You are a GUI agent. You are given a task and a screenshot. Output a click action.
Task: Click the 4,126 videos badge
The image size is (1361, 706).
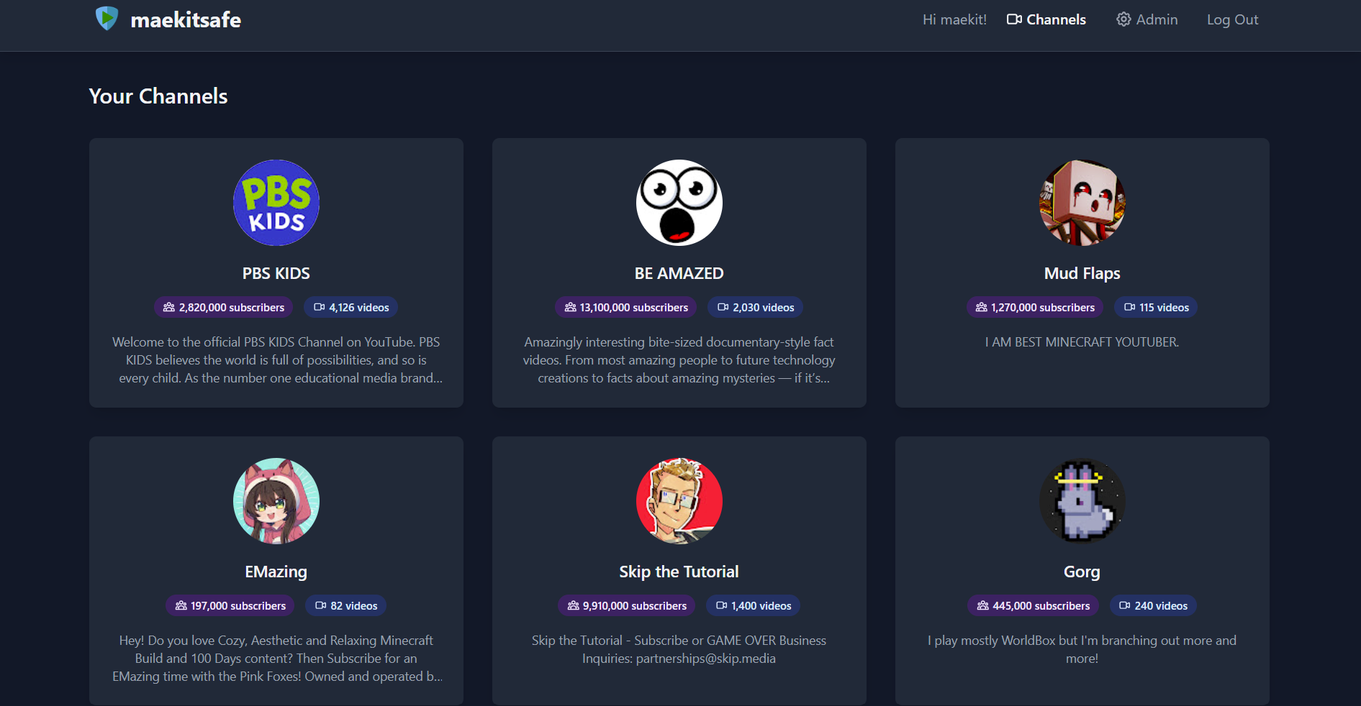[x=351, y=307]
